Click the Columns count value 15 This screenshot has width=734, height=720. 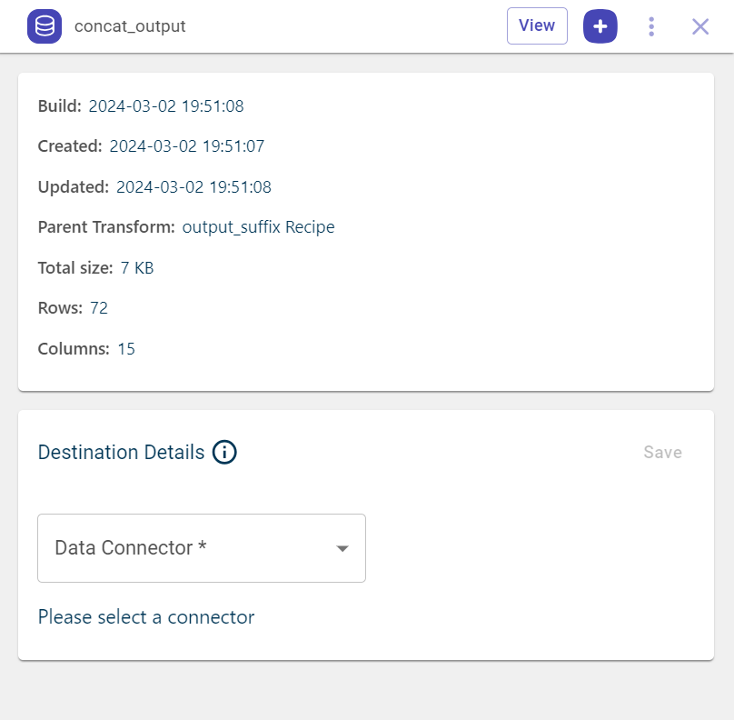(x=126, y=348)
